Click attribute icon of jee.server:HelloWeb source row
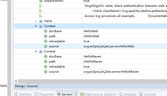Screen dimensions: 167x96 coord(46,46)
